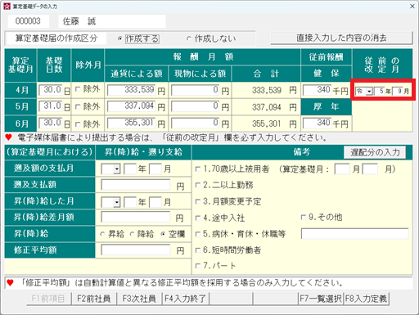Open era dropdown in 従前の改定月
This screenshot has width=419, height=315.
point(369,92)
